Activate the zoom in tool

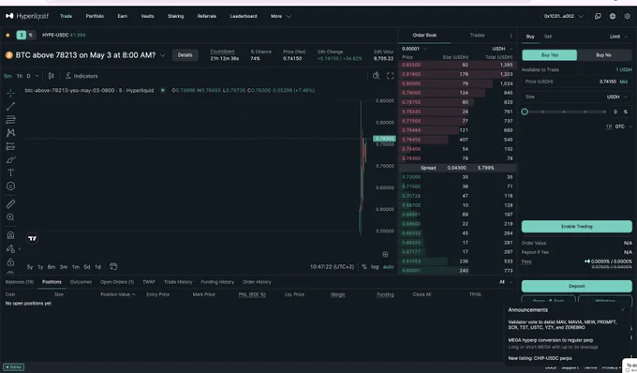tap(11, 217)
